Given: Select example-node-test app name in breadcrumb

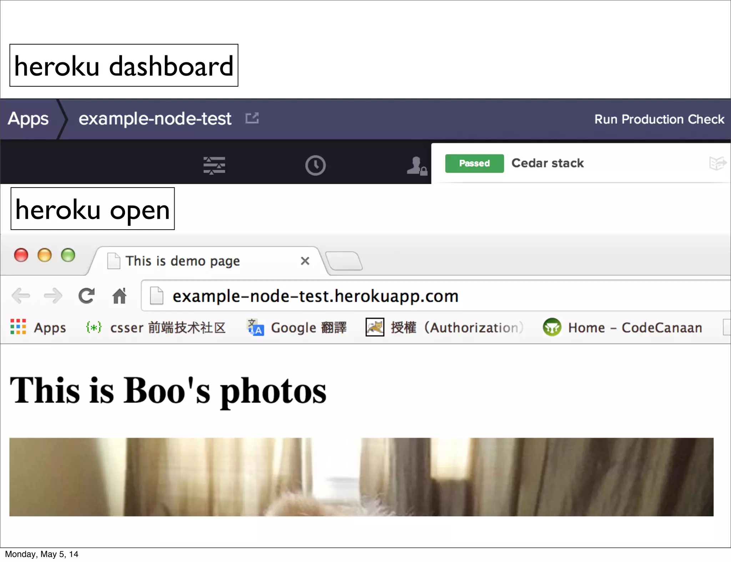Looking at the screenshot, I should coord(155,119).
